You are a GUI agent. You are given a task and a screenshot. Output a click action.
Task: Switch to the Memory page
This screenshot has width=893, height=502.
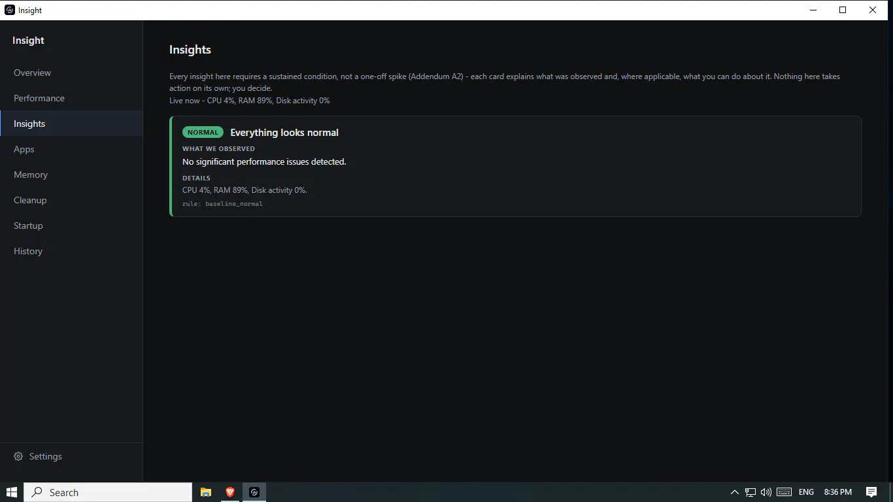point(71,175)
